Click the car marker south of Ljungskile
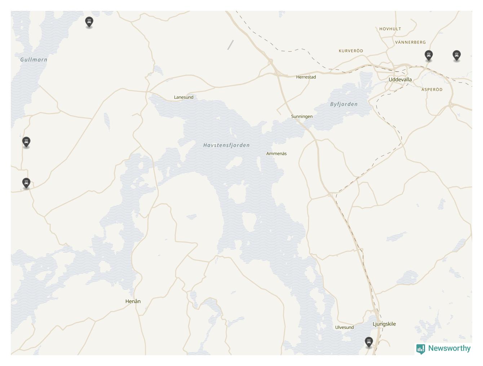Image resolution: width=483 pixels, height=366 pixels. point(369,342)
